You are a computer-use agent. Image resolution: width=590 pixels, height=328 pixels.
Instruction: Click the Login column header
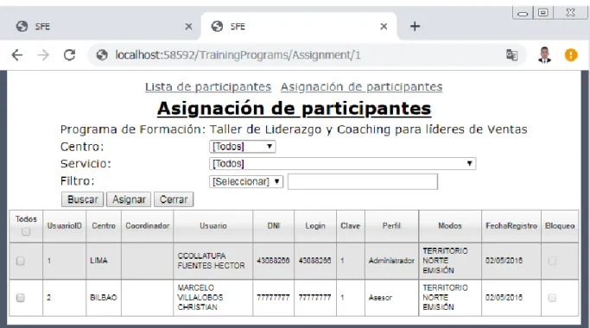coord(315,225)
